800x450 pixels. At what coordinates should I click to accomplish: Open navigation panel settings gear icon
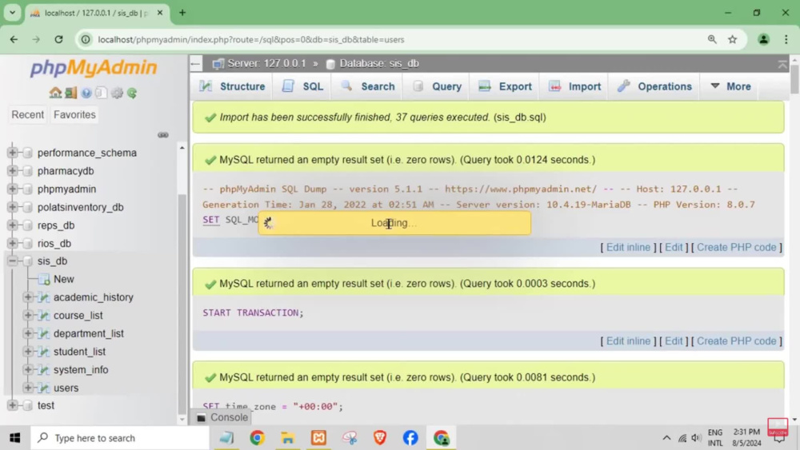click(x=117, y=93)
